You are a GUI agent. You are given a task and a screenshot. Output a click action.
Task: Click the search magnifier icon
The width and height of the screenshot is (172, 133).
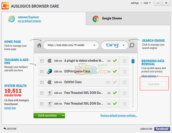132,45
